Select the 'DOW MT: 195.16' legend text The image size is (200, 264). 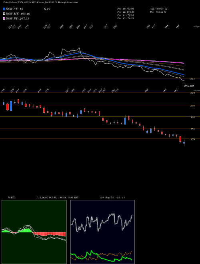(18, 14)
